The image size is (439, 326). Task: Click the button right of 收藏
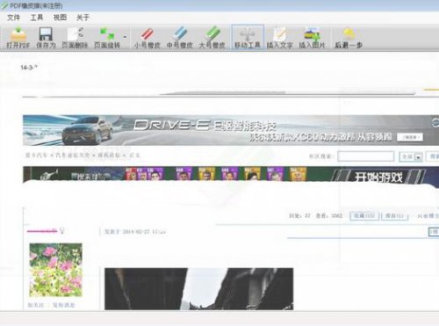coord(395,216)
